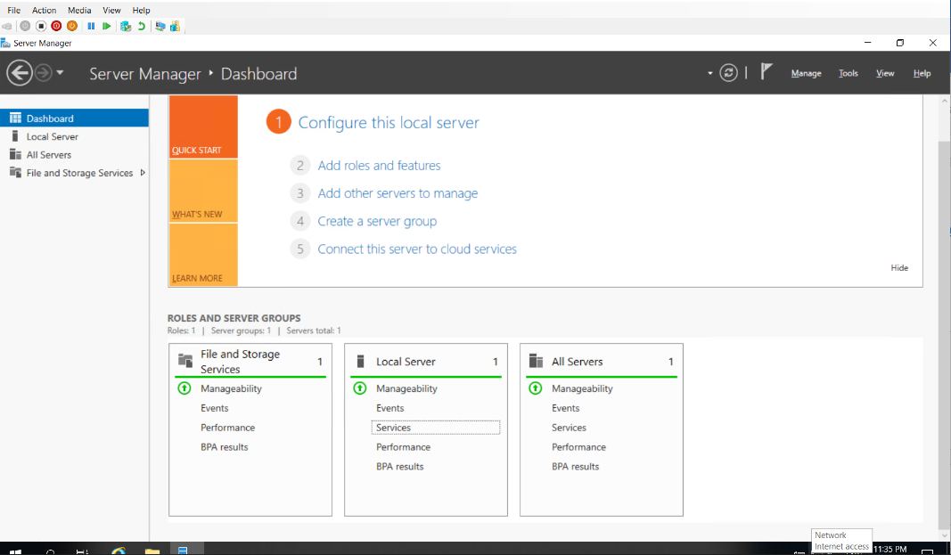Screen dimensions: 951x555
Task: Click the orange Save state toolbar icon
Action: [72, 26]
